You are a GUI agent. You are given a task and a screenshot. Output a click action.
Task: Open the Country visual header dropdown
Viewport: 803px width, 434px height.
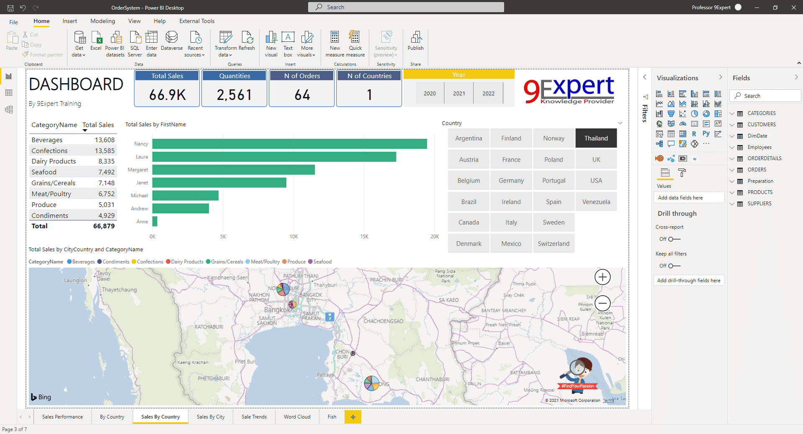(x=620, y=123)
